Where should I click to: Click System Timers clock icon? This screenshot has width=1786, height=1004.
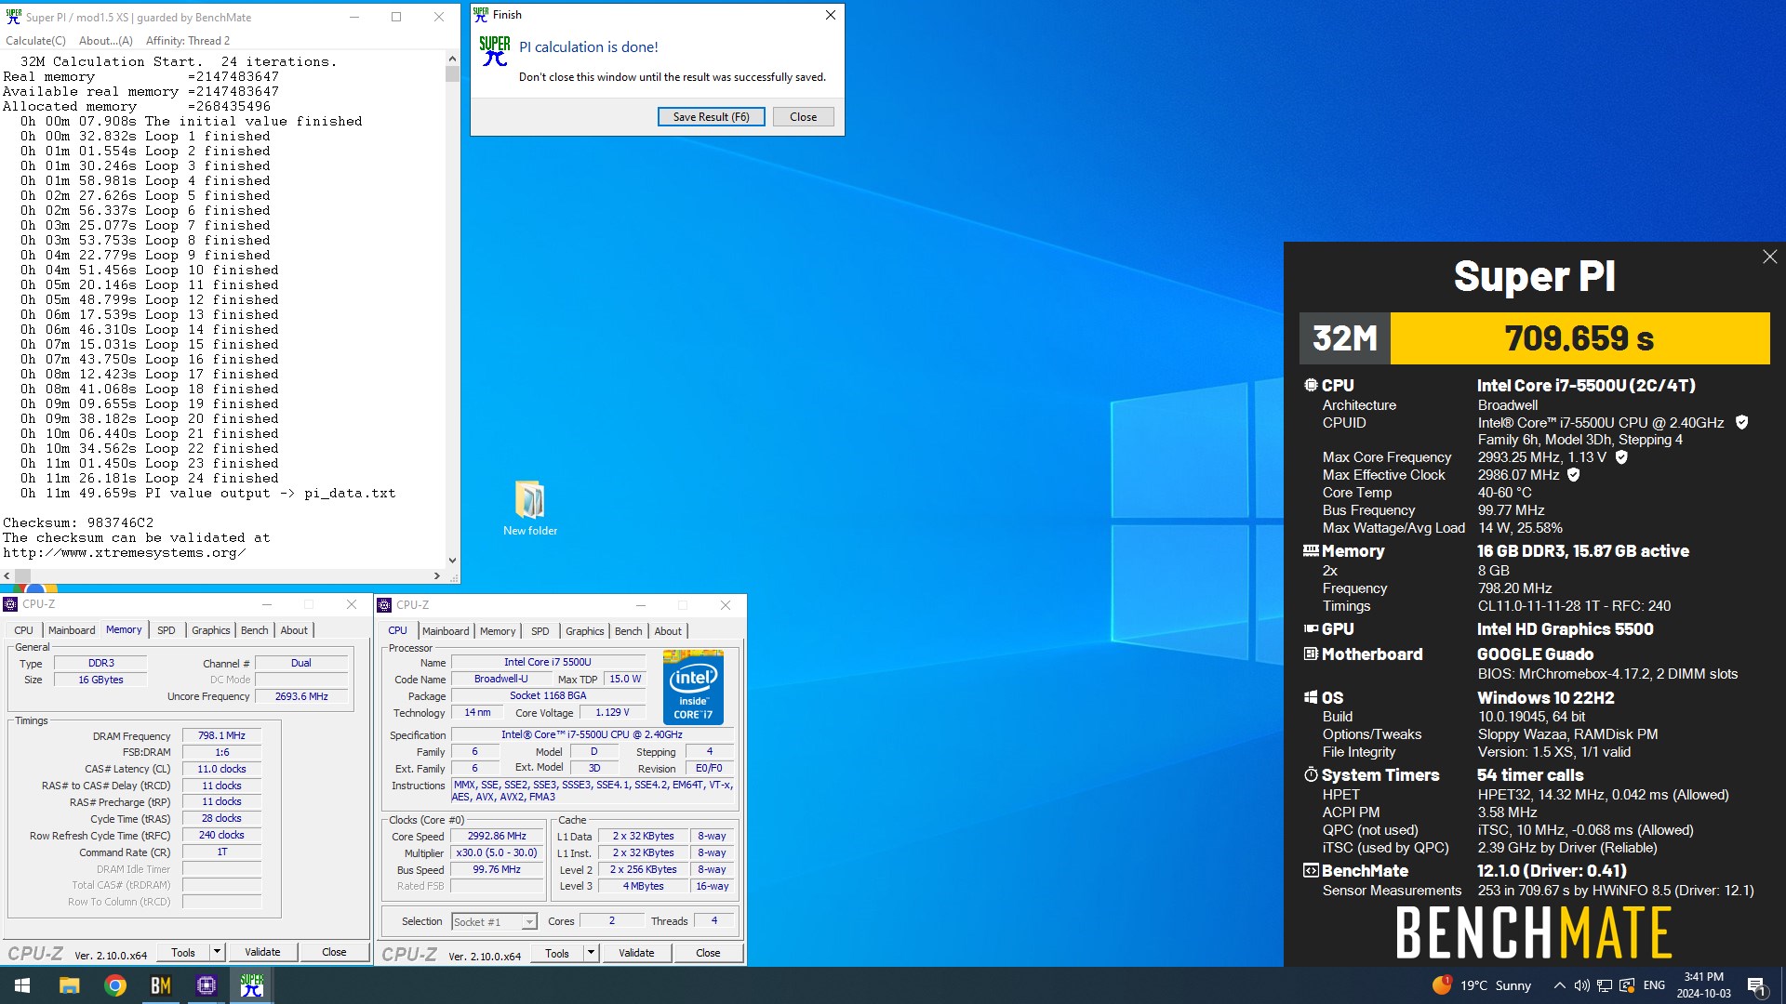click(x=1311, y=774)
